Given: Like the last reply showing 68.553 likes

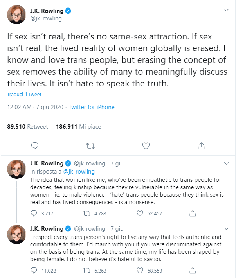Looking at the screenshot, I should pyautogui.click(x=140, y=270).
